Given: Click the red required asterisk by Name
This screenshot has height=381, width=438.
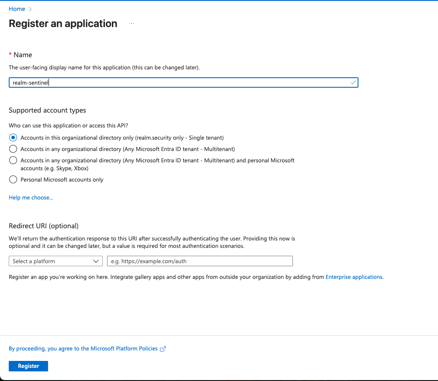Looking at the screenshot, I should point(10,55).
